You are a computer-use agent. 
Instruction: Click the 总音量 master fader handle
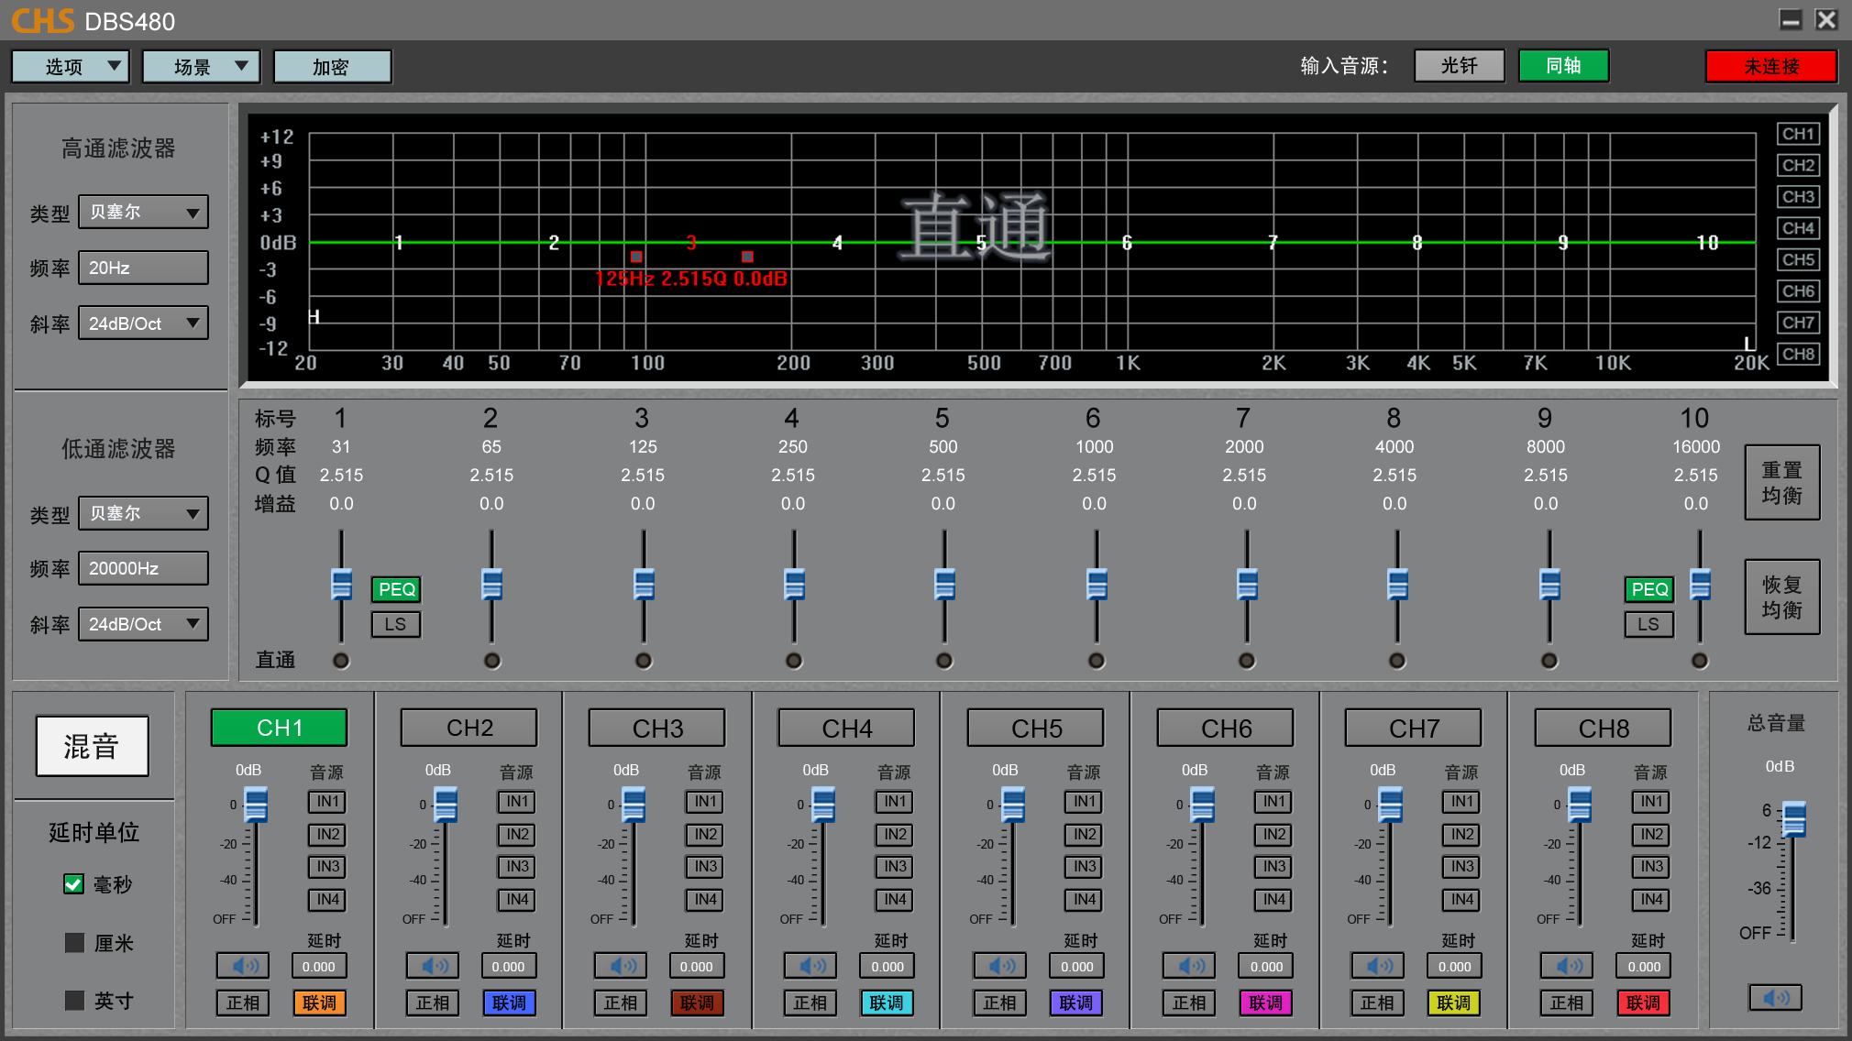(x=1793, y=820)
